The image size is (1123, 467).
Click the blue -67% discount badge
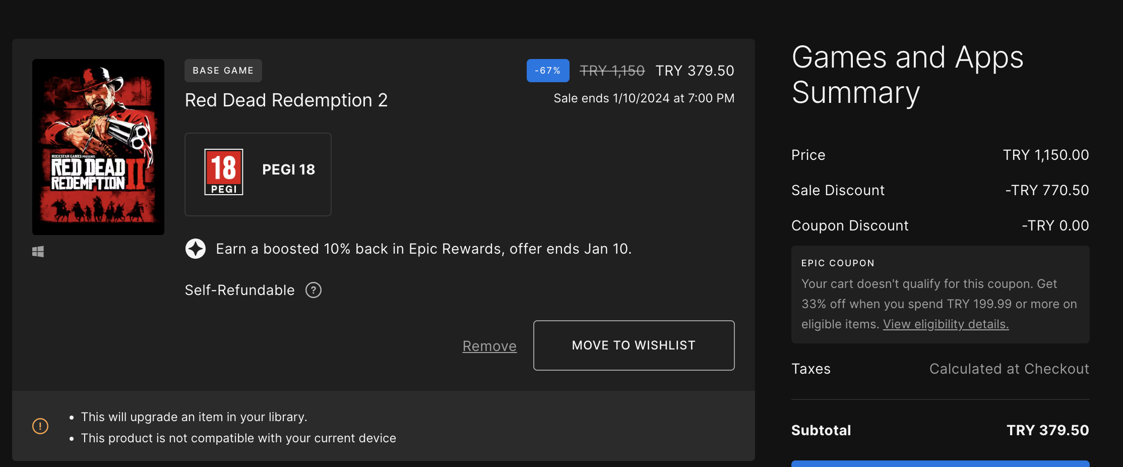(x=548, y=71)
